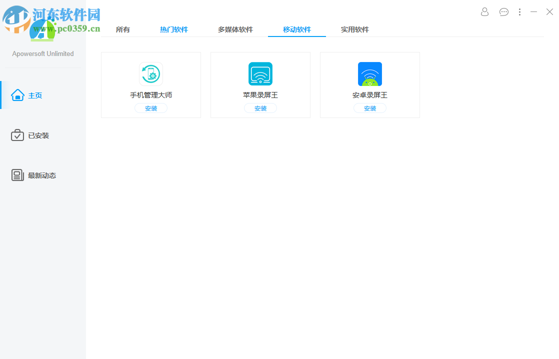This screenshot has width=559, height=359.
Task: Open the three-dot options menu
Action: [519, 11]
